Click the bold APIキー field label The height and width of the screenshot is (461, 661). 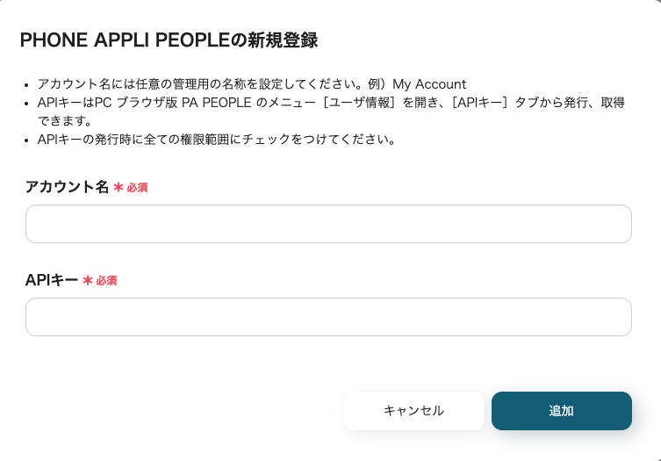click(x=52, y=280)
